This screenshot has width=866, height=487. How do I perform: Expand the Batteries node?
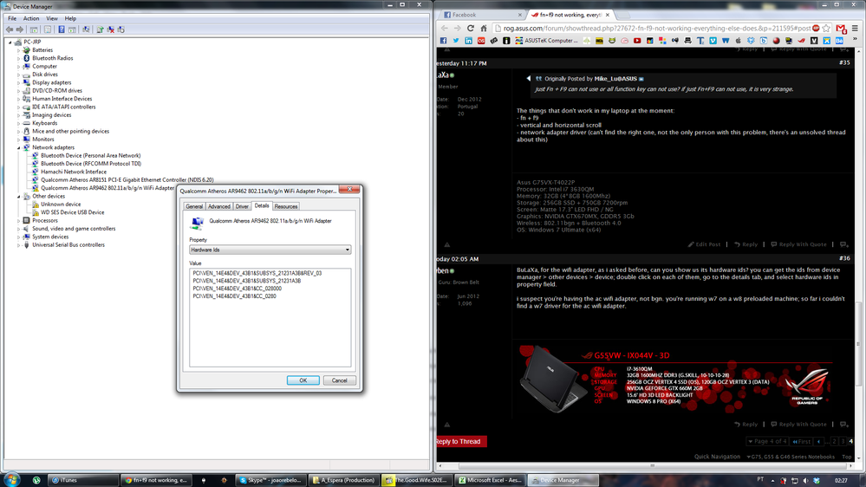click(x=18, y=50)
